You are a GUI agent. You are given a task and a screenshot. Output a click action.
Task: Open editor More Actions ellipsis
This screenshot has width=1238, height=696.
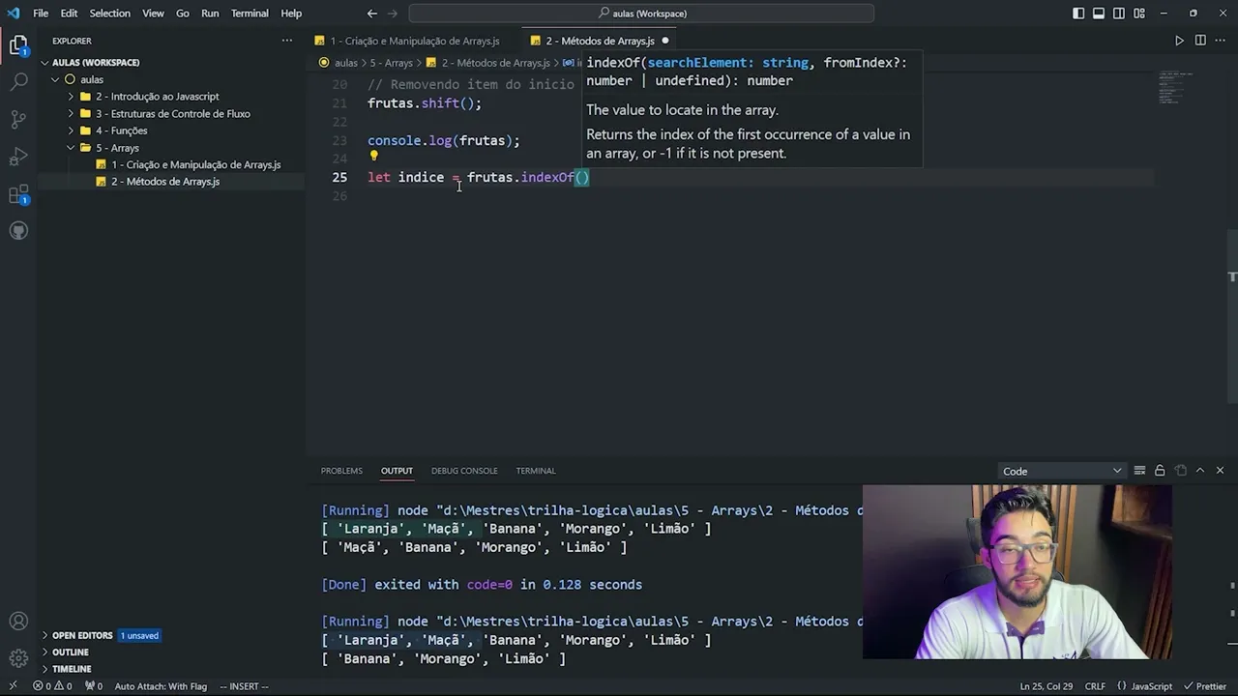coord(1221,41)
